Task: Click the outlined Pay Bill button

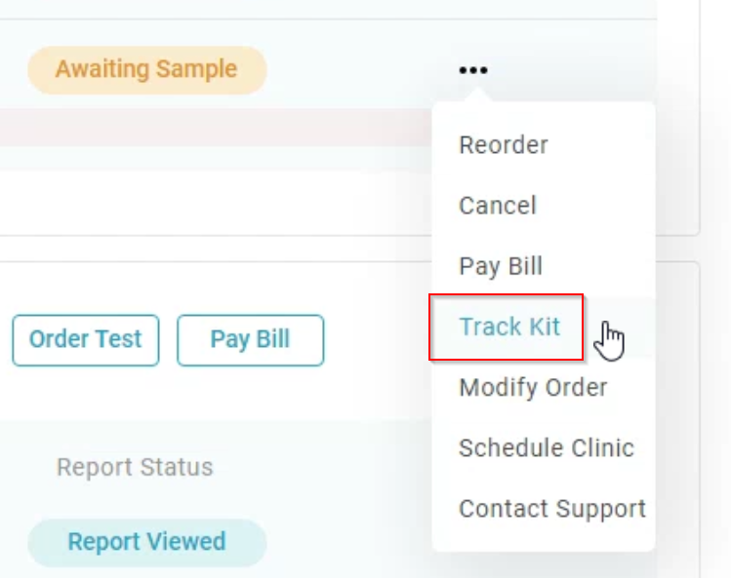Action: [x=251, y=340]
